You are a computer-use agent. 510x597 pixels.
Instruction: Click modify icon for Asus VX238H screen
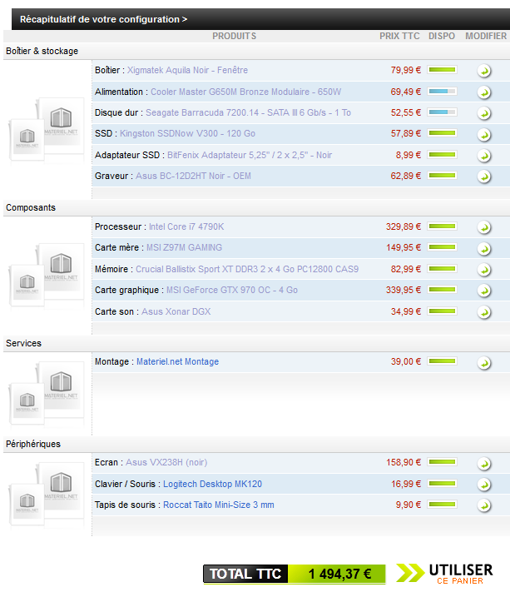[x=484, y=463]
